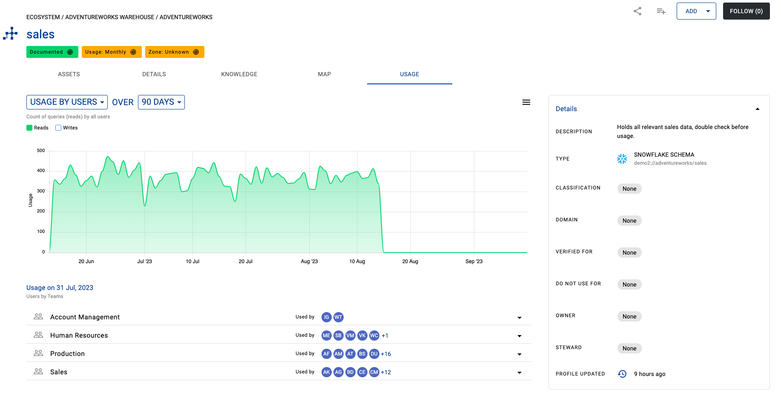Image resolution: width=781 pixels, height=396 pixels.
Task: Click the sales schema icon beside title
Action: click(11, 34)
